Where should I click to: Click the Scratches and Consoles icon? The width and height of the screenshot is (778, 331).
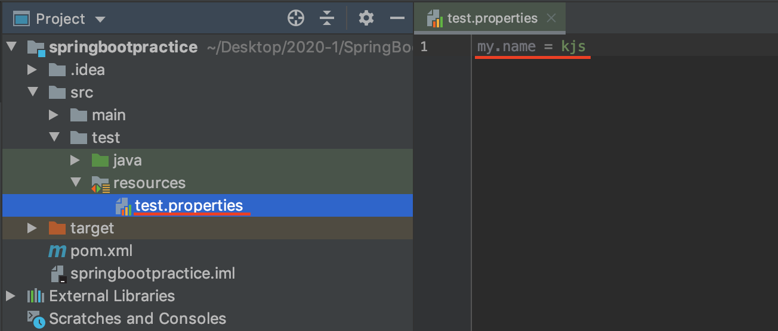36,319
